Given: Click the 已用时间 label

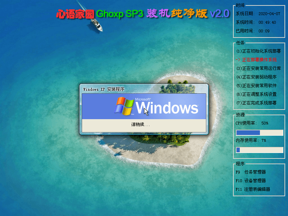Looking at the screenshot, I should pos(245,31).
